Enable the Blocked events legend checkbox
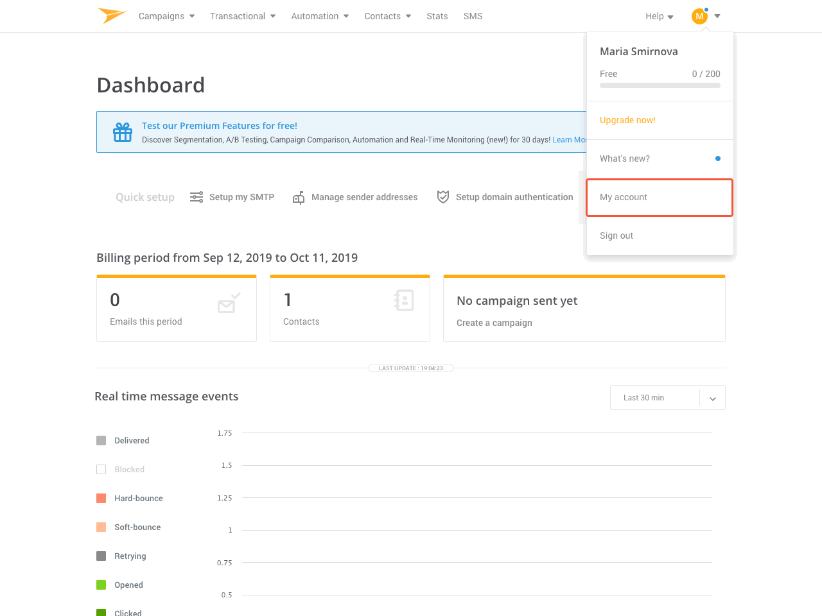 [101, 469]
